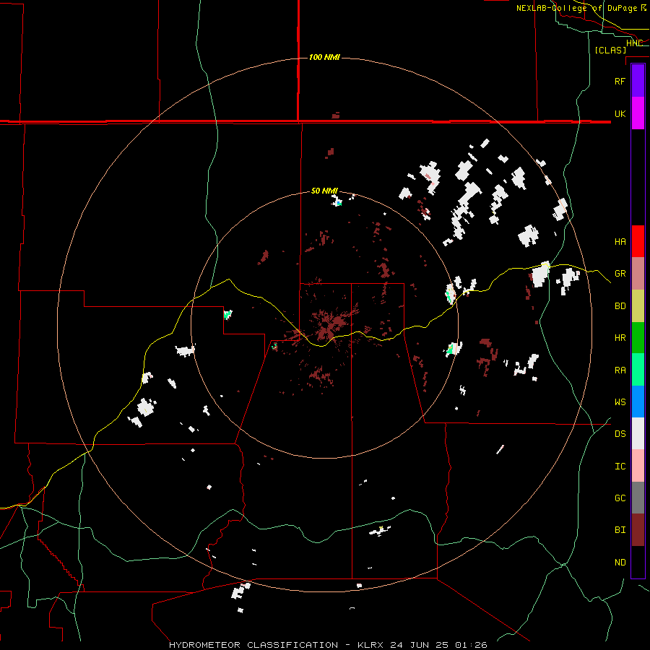Click the 'WS' legend label

pyautogui.click(x=620, y=402)
